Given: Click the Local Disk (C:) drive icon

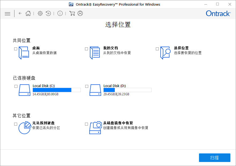Looking at the screenshot, I should click(24, 90).
